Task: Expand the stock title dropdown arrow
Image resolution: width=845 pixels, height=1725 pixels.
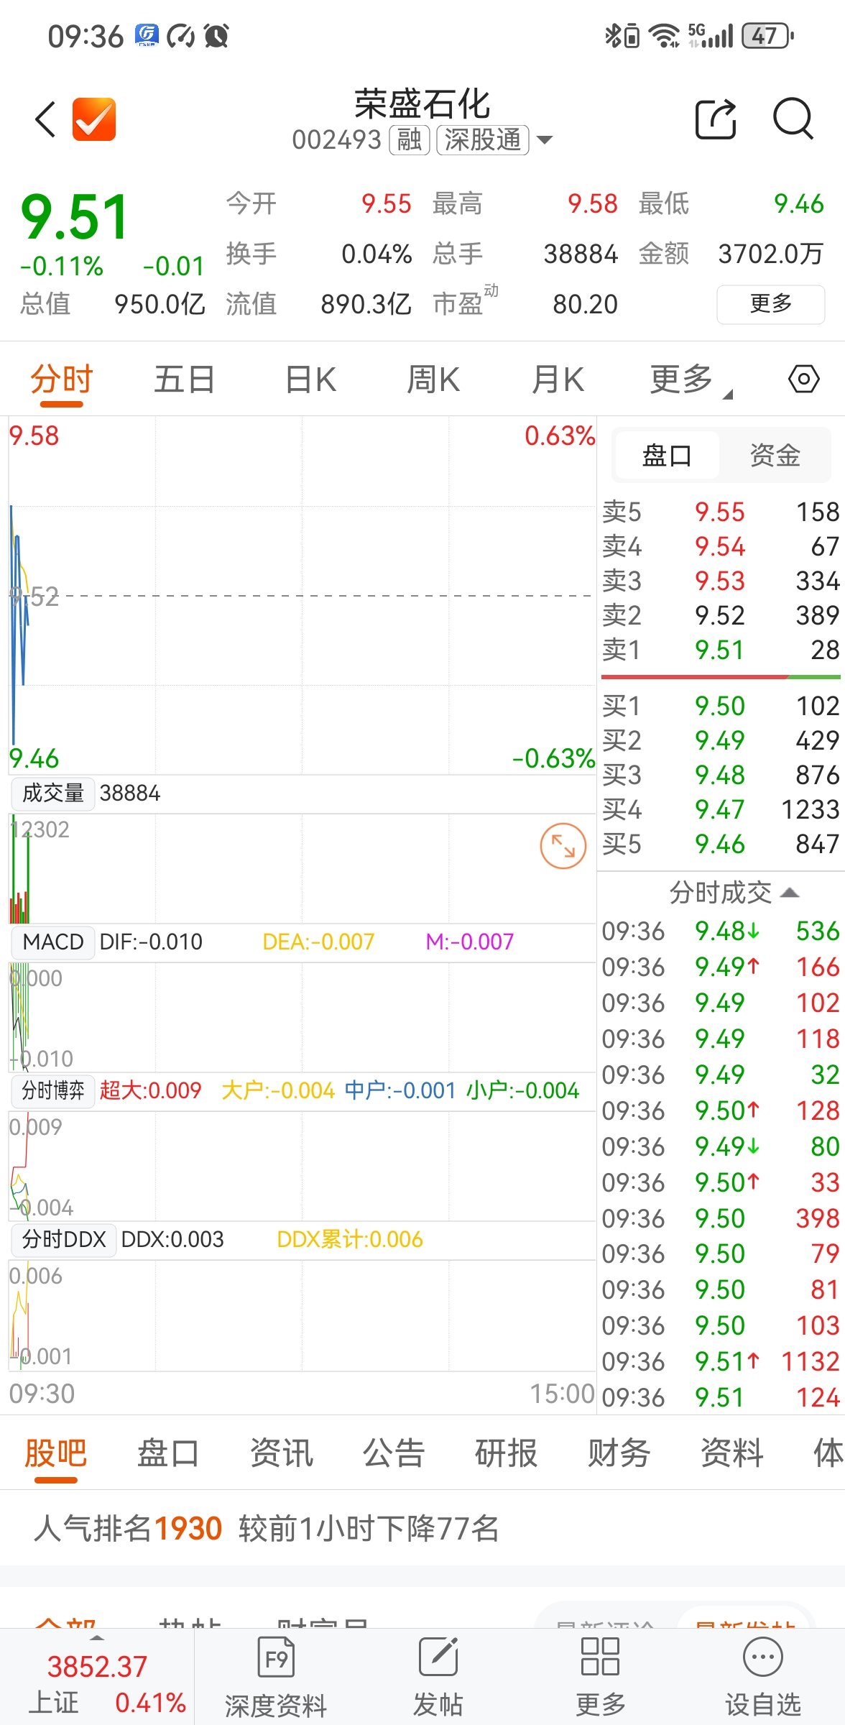Action: pos(545,139)
